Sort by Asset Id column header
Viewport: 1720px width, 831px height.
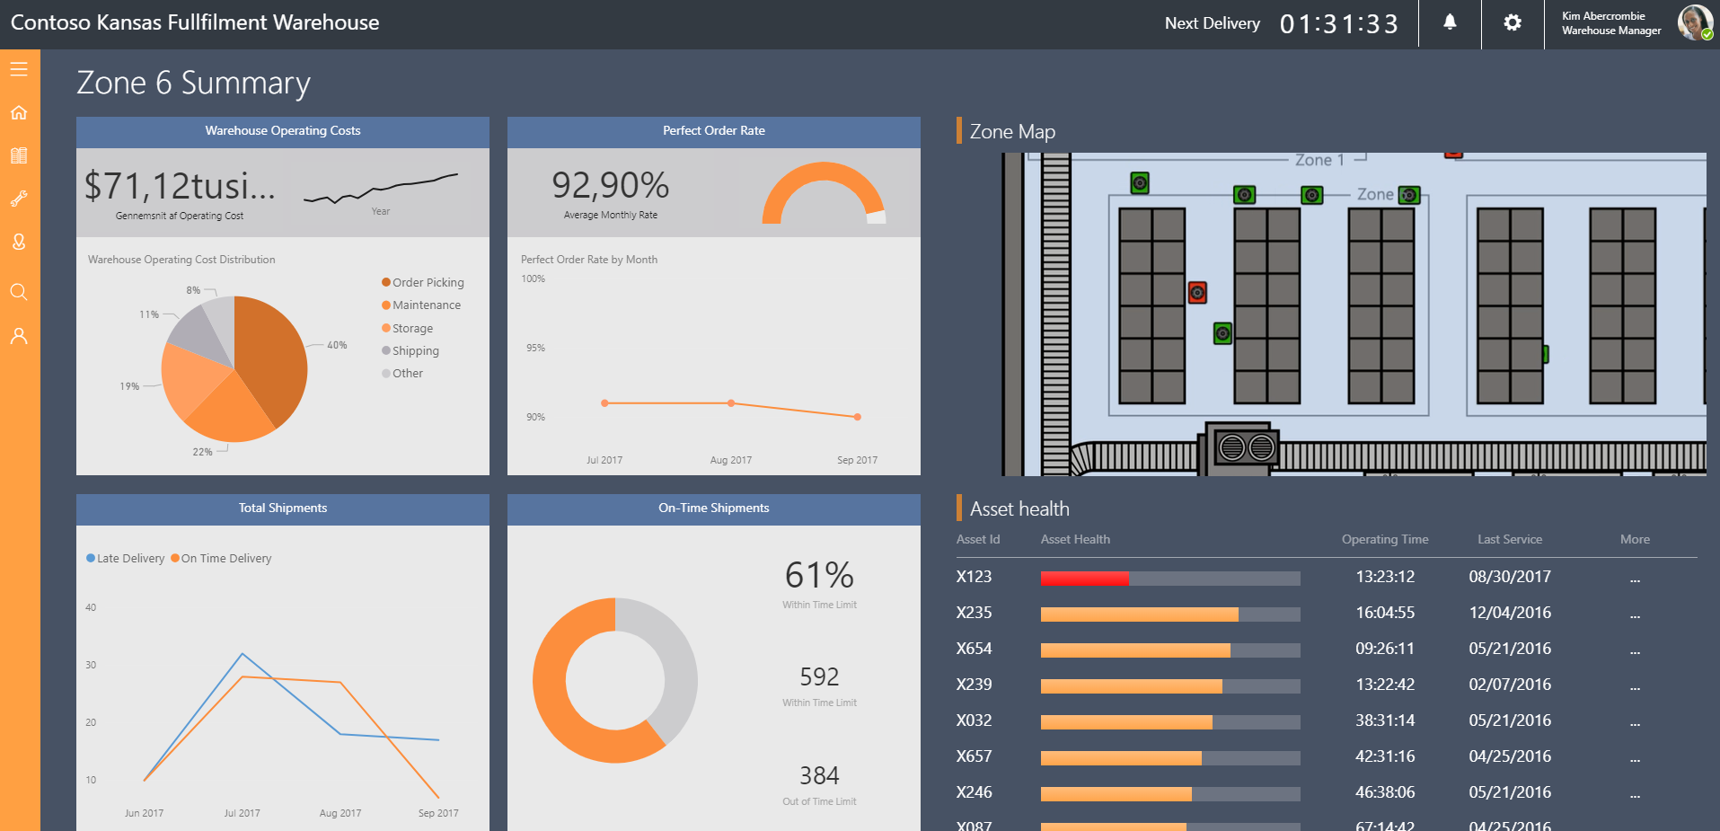[x=978, y=539]
